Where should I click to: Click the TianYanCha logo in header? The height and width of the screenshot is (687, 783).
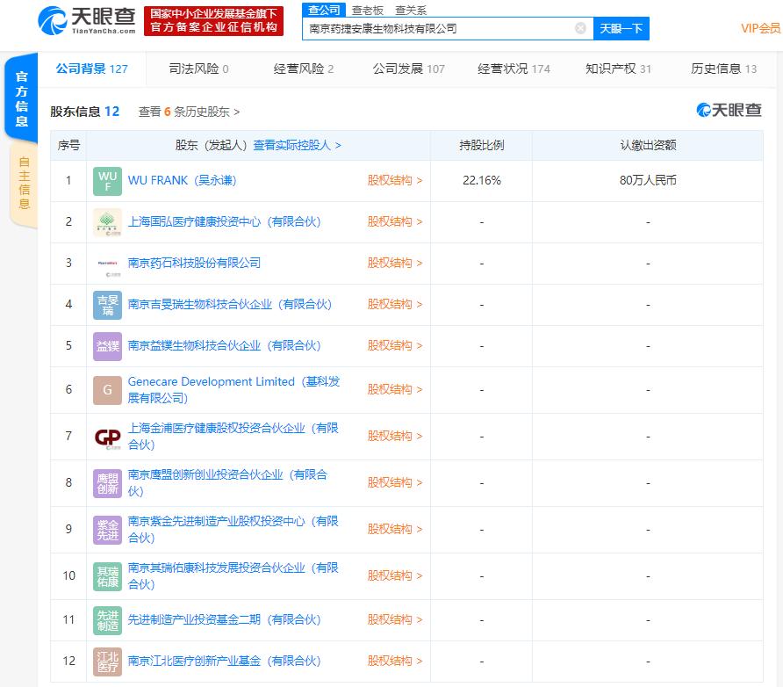coord(88,19)
